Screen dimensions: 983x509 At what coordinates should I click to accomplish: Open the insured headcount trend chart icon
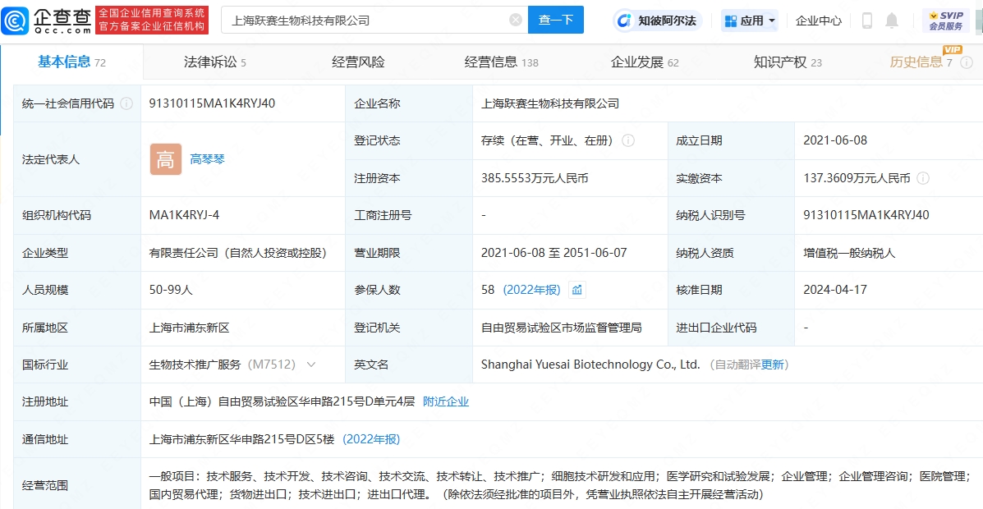click(x=576, y=290)
